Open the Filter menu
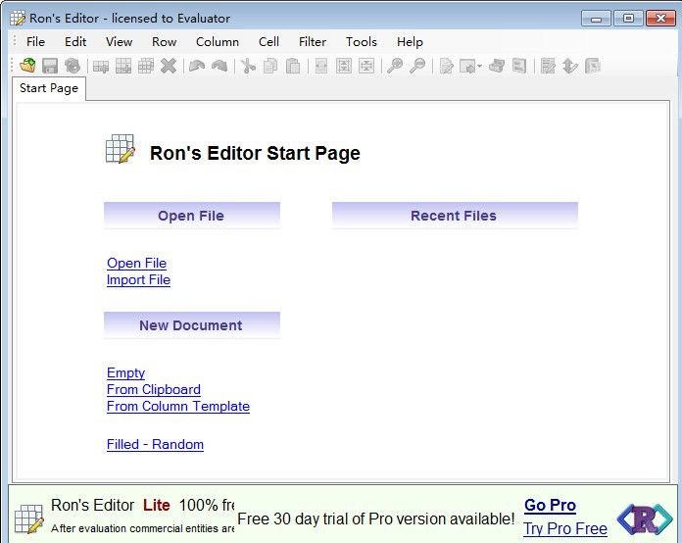 coord(313,41)
